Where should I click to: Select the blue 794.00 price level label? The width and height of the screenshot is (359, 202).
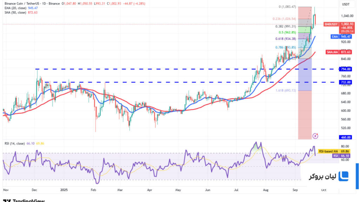click(x=345, y=69)
